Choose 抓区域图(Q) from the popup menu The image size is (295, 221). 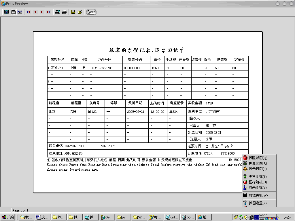coord(259,158)
